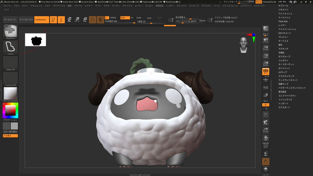
Task: Pick a color in the color picker square
Action: pos(10,110)
